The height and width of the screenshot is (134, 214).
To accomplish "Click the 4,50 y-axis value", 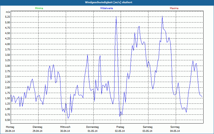I will click(8, 33).
